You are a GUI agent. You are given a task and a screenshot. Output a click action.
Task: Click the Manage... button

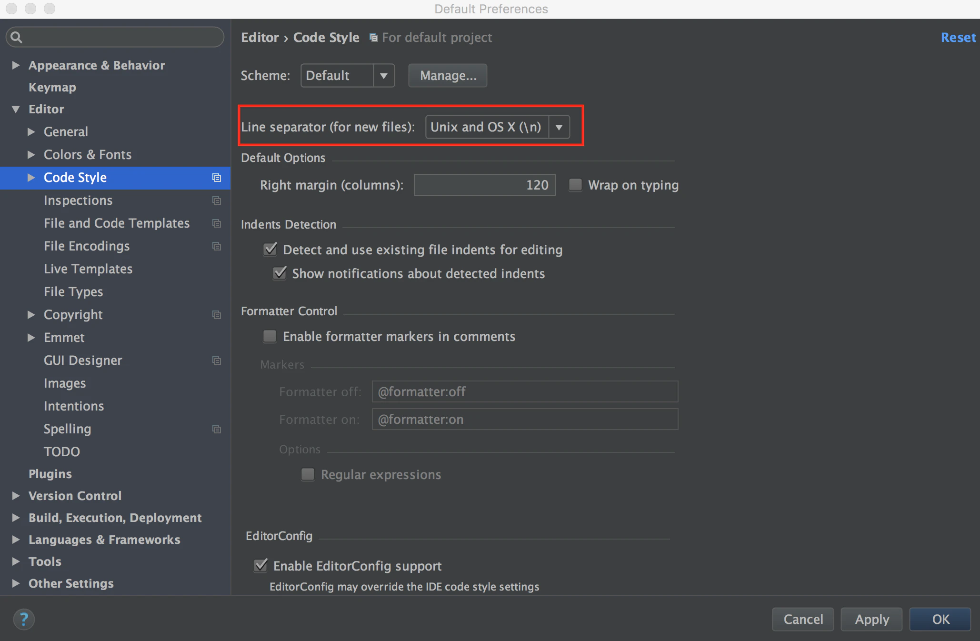448,75
